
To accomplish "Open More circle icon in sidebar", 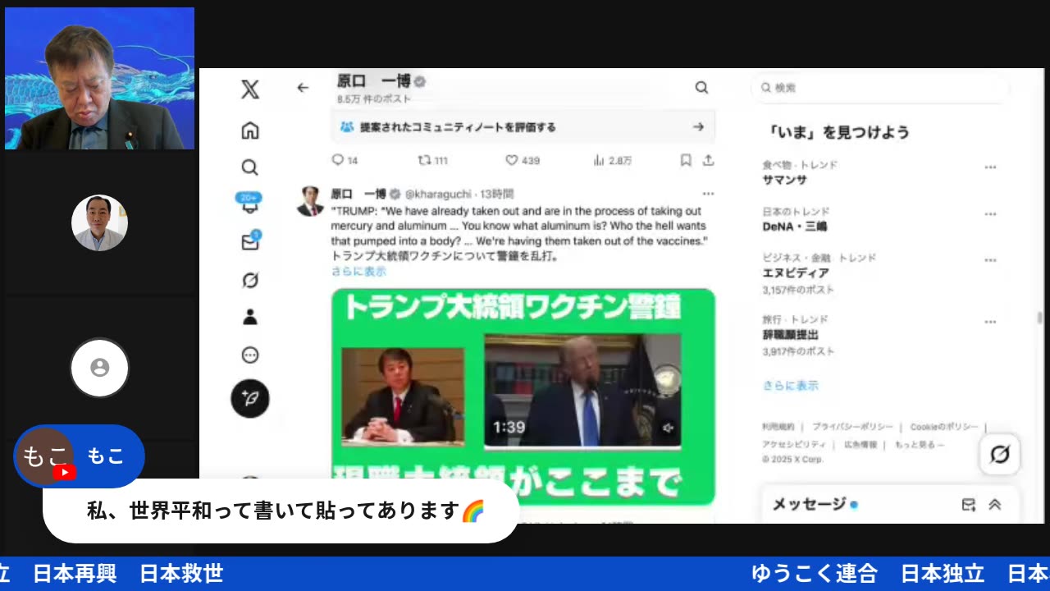I will (x=250, y=355).
